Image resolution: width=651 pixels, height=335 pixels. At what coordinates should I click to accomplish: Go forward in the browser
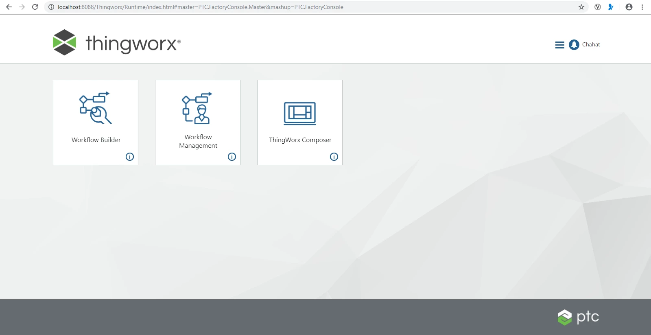tap(22, 7)
